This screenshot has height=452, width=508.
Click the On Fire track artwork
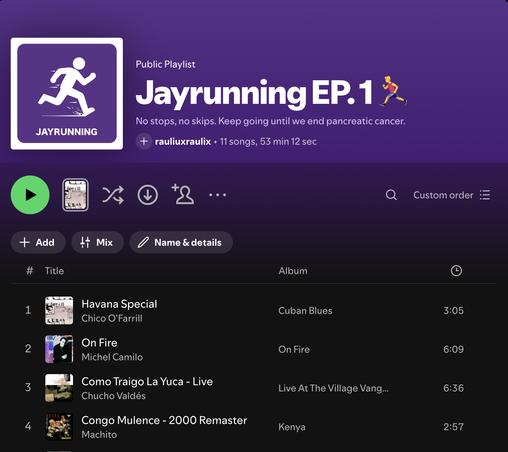click(59, 349)
